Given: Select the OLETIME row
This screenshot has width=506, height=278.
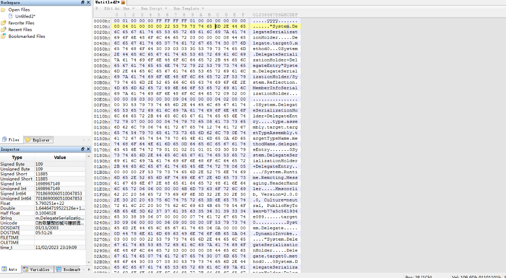Looking at the screenshot, I should pos(43,242).
